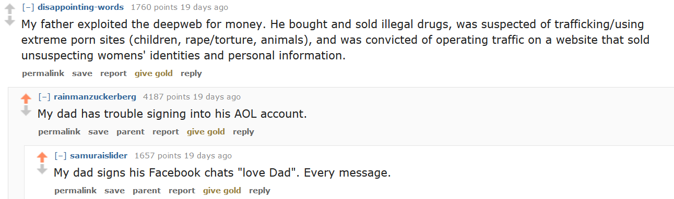Collapse rainmanzuckerberg's comment with [–]
The height and width of the screenshot is (199, 674).
coord(44,97)
